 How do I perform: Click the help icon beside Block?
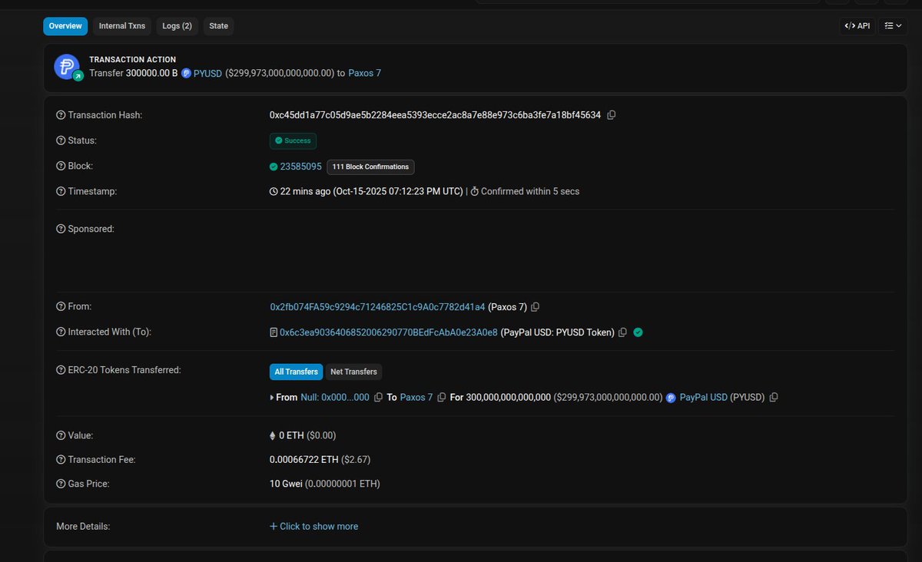(x=61, y=166)
